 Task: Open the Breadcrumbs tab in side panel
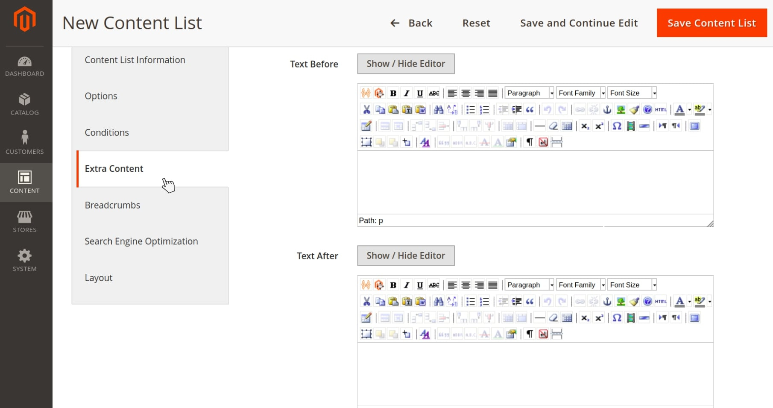pyautogui.click(x=112, y=205)
